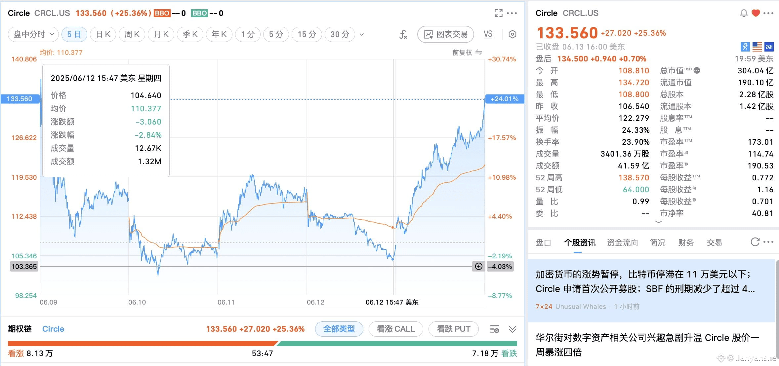Open option chain filter settings icon

pos(495,329)
